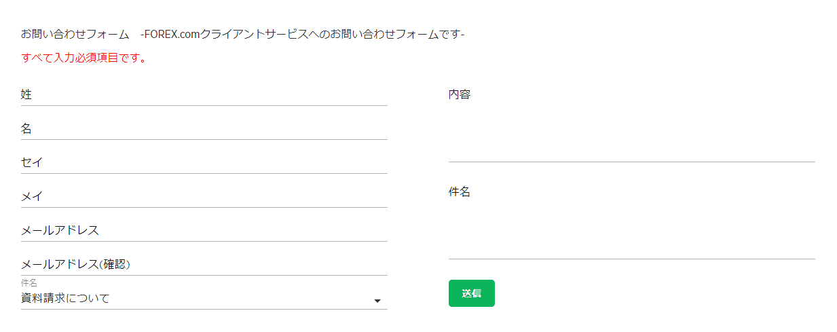Click the selected 資料請求について option text
The width and height of the screenshot is (837, 332).
coord(65,298)
